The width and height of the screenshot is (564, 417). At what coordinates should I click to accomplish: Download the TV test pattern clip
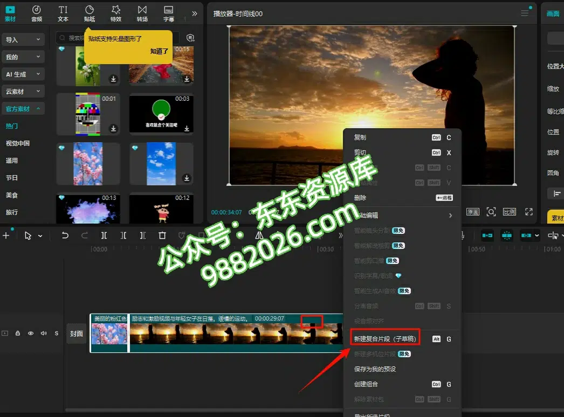click(113, 129)
